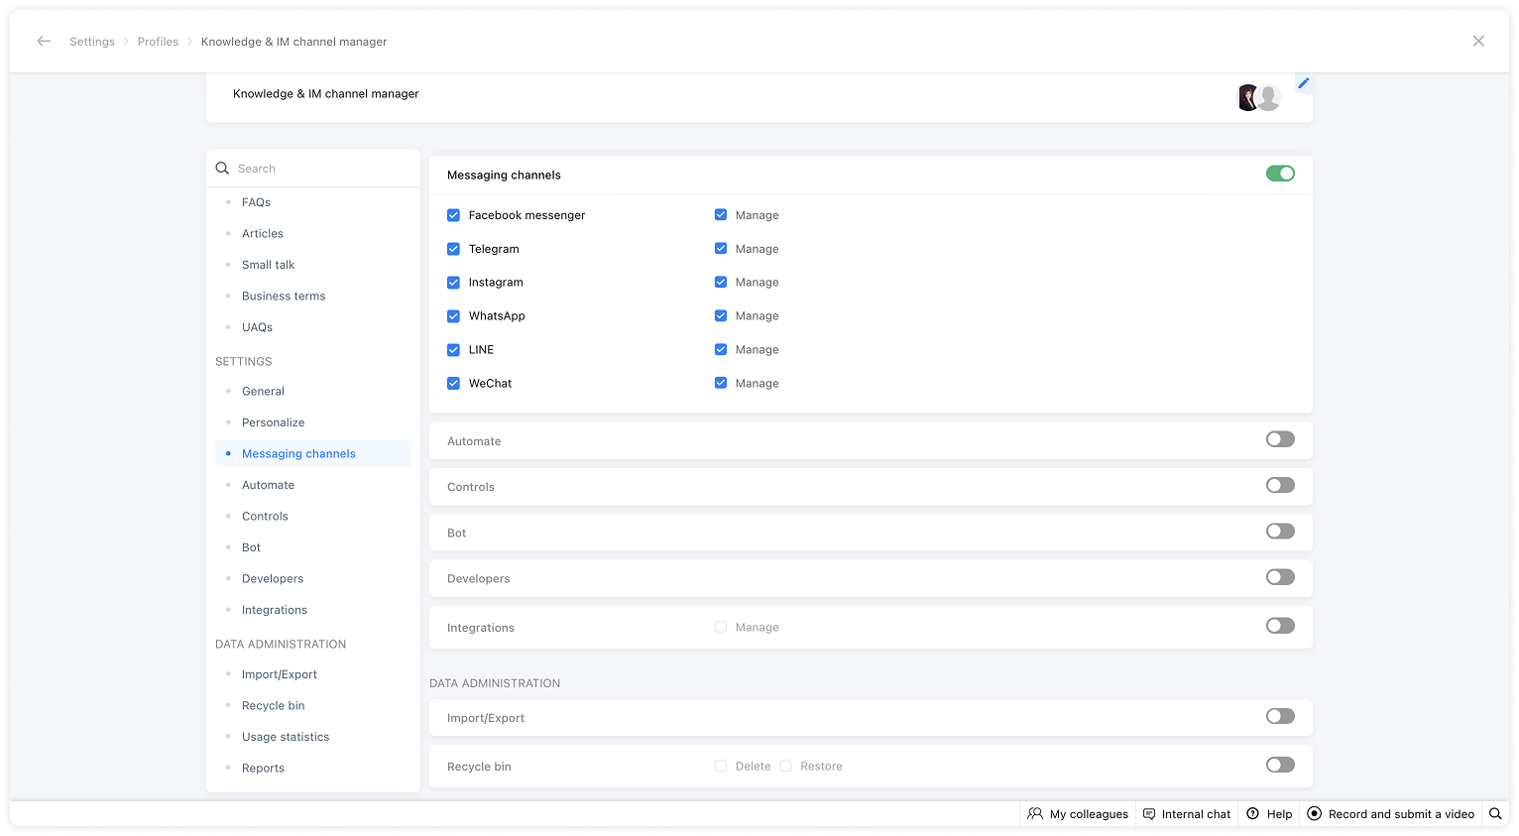Go to Personalize settings
The height and width of the screenshot is (836, 1519).
(x=273, y=422)
